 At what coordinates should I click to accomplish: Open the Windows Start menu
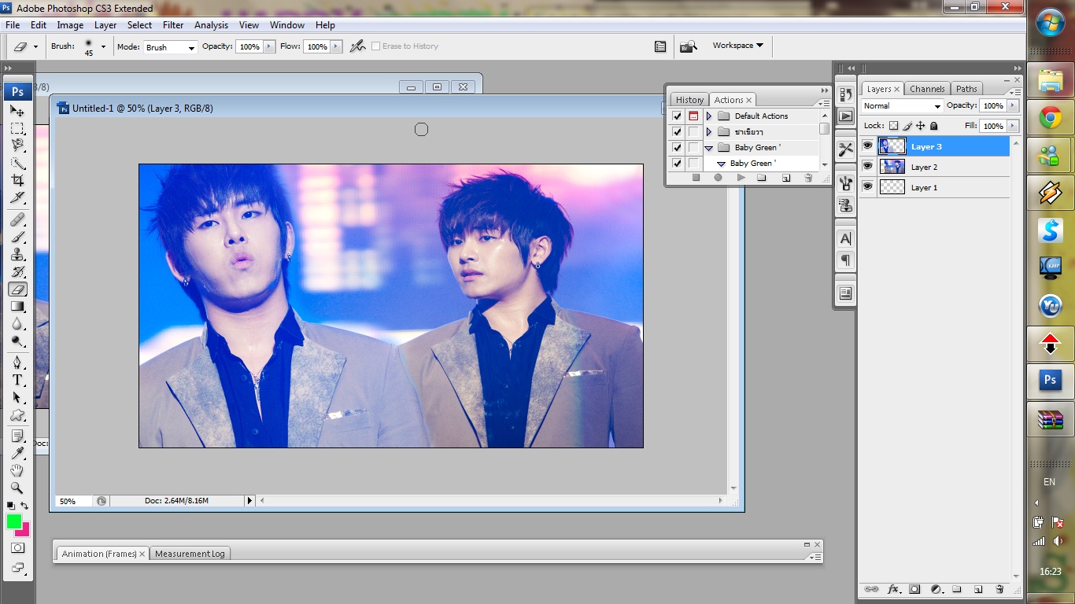click(x=1051, y=22)
